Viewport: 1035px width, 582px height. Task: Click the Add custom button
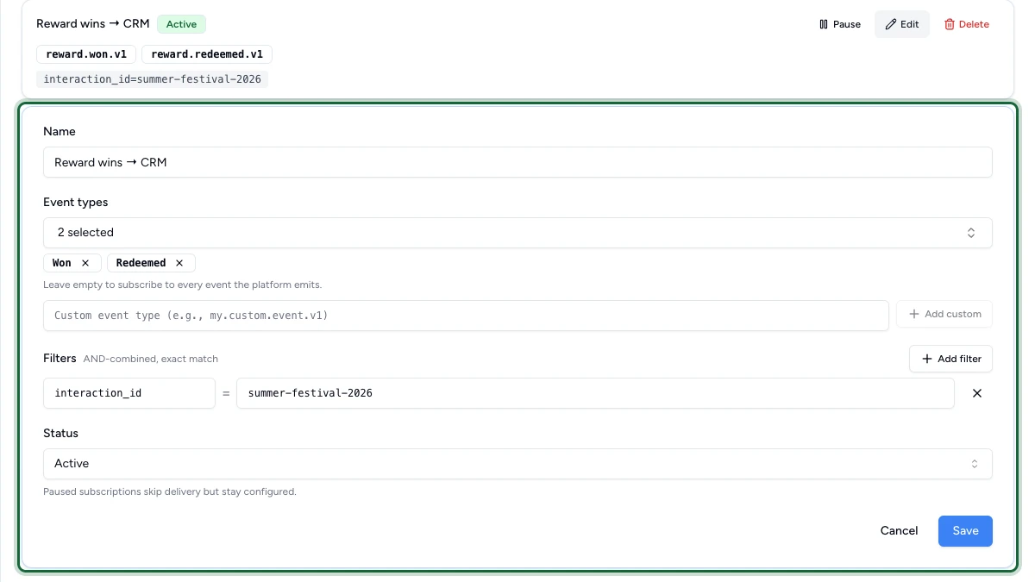click(x=944, y=315)
